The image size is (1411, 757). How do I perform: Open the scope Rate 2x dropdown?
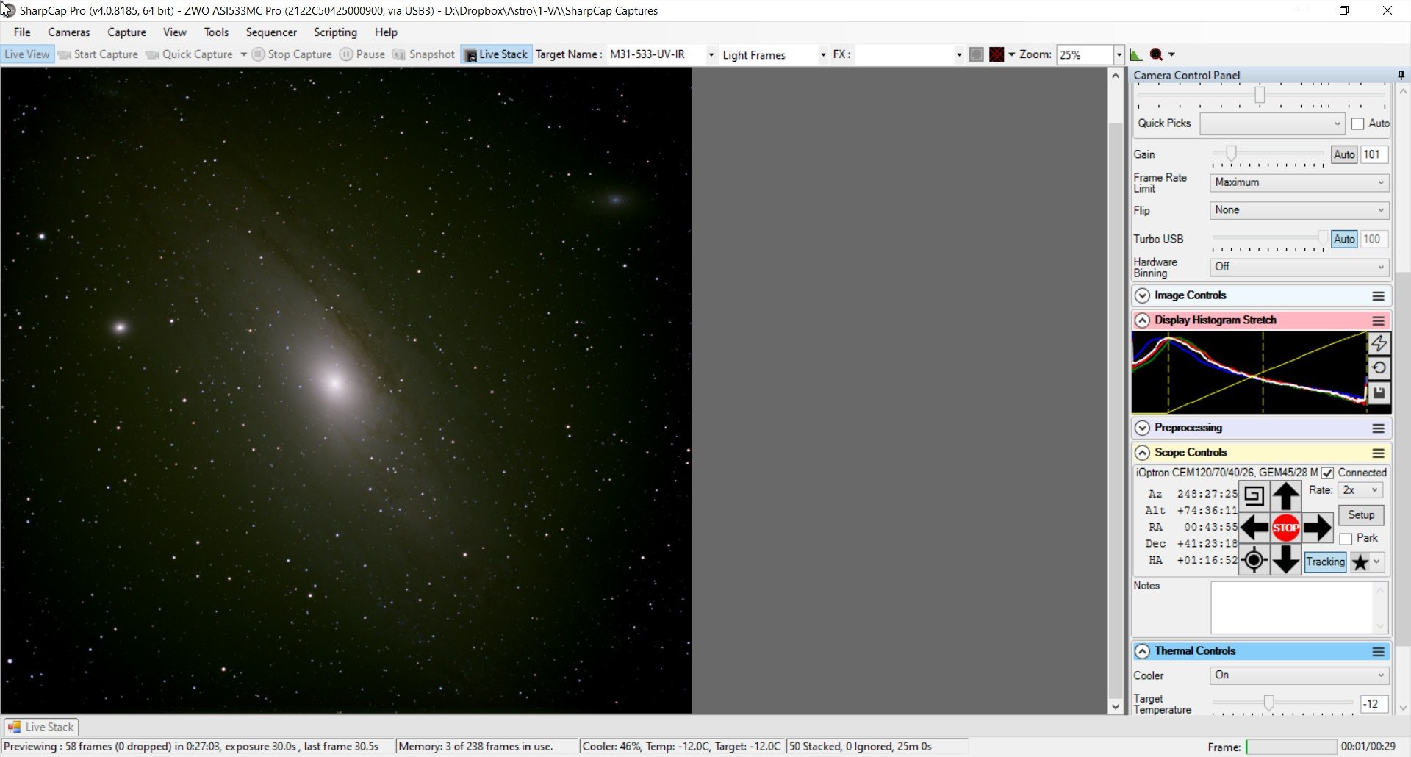pos(1360,490)
